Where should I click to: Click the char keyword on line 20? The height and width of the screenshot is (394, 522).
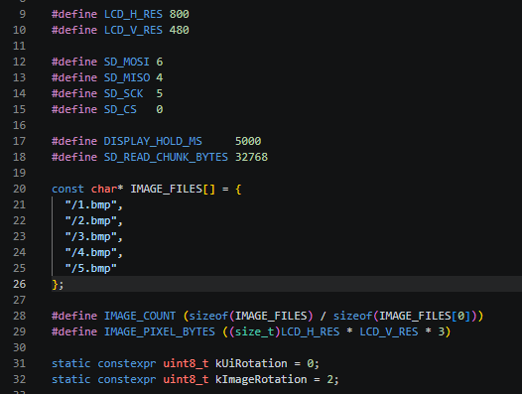(x=104, y=190)
